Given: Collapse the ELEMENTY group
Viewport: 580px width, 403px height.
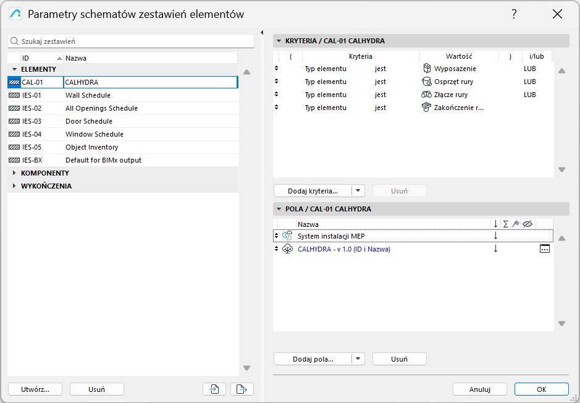Looking at the screenshot, I should tap(14, 69).
